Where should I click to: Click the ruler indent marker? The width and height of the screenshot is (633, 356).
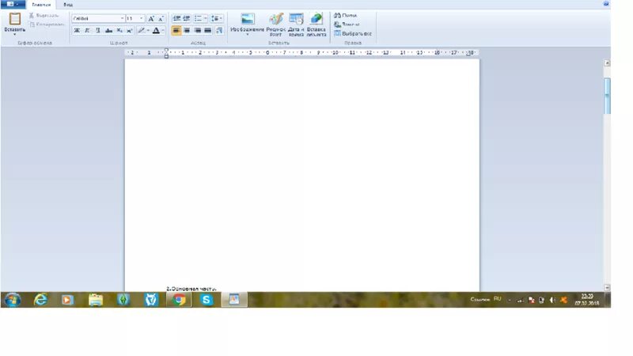tap(166, 53)
